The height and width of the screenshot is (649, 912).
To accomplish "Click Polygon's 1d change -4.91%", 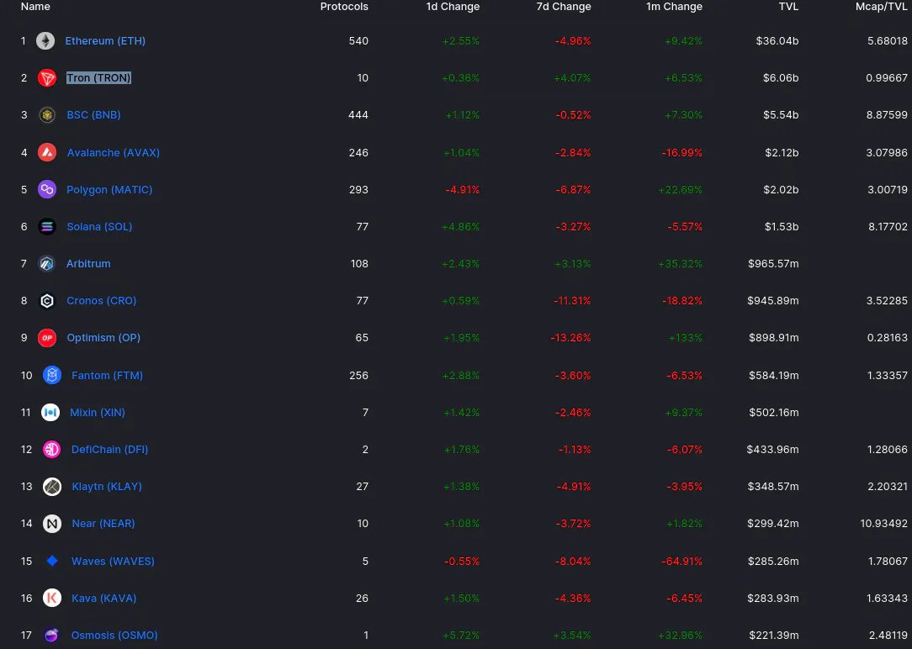I will click(x=462, y=189).
